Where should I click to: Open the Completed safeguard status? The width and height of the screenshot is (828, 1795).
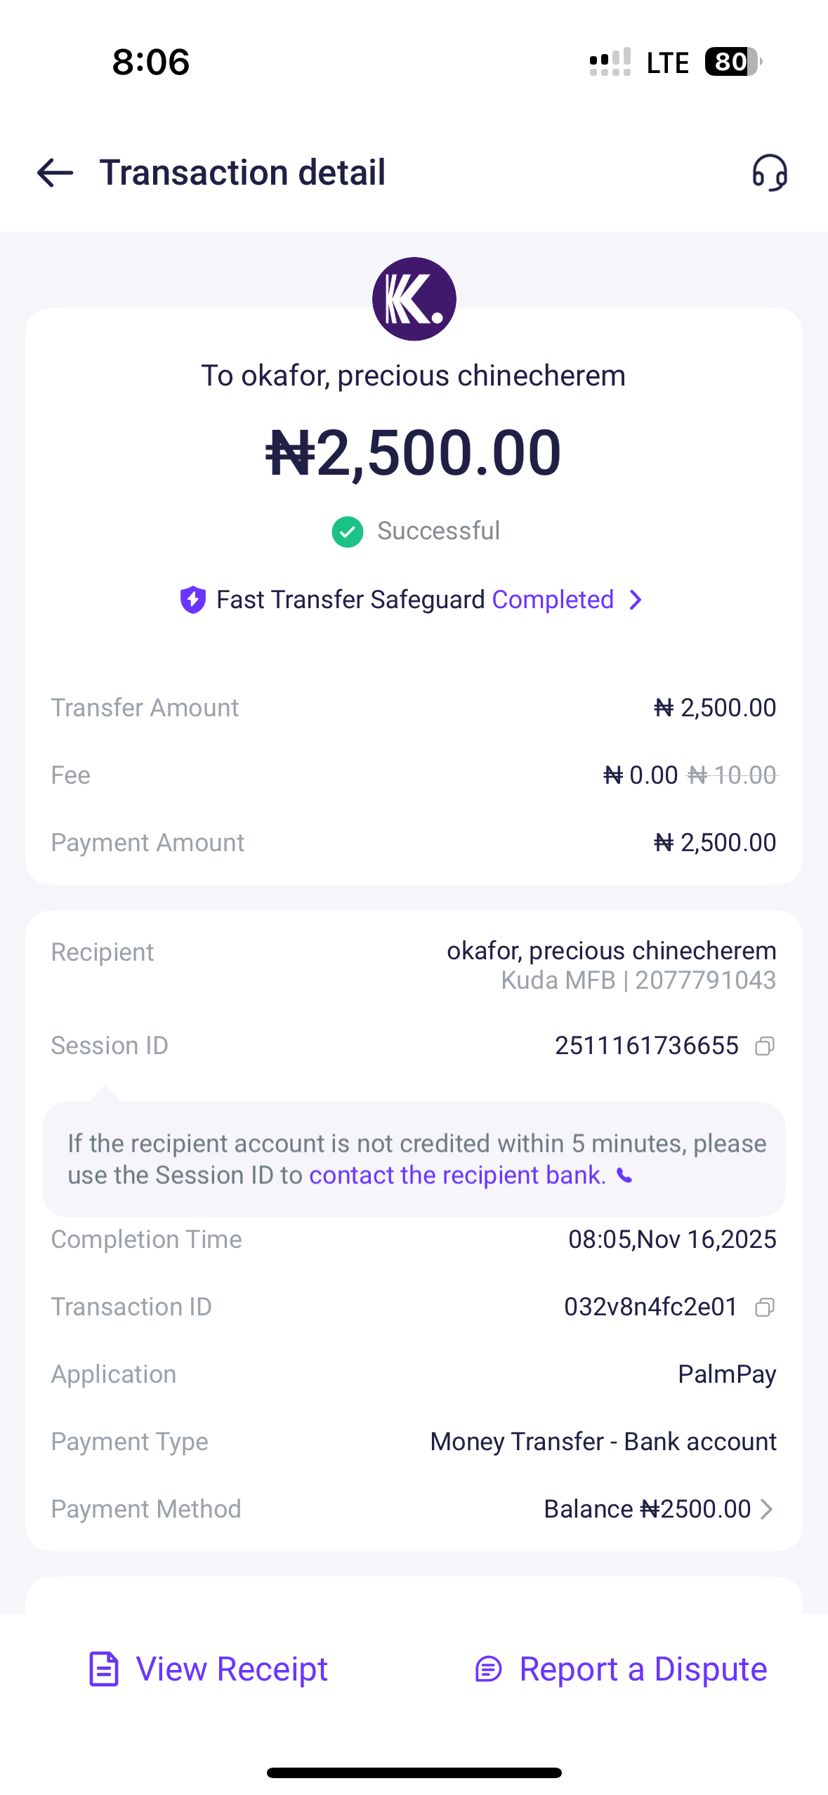(553, 600)
